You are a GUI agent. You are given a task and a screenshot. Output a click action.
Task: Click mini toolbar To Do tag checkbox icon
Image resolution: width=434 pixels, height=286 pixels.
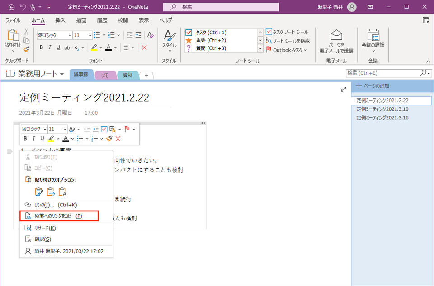pos(104,129)
